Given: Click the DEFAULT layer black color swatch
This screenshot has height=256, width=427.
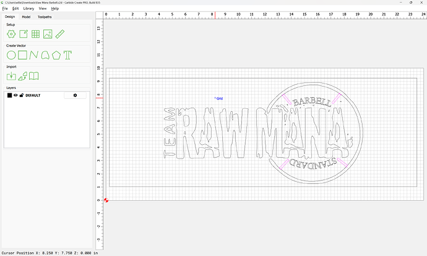Looking at the screenshot, I should pyautogui.click(x=9, y=95).
